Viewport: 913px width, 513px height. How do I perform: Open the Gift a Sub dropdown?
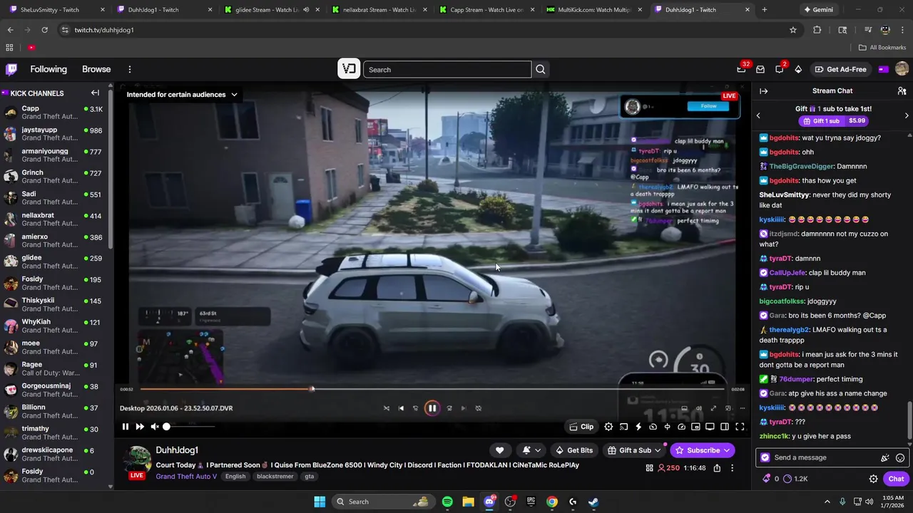pyautogui.click(x=634, y=450)
